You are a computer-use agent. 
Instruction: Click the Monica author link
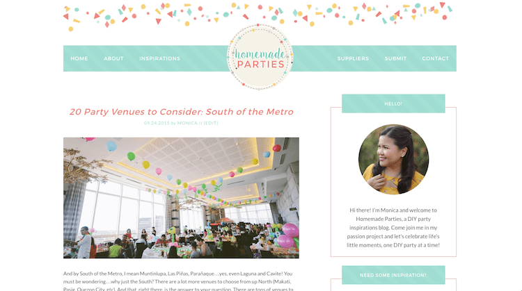point(187,123)
